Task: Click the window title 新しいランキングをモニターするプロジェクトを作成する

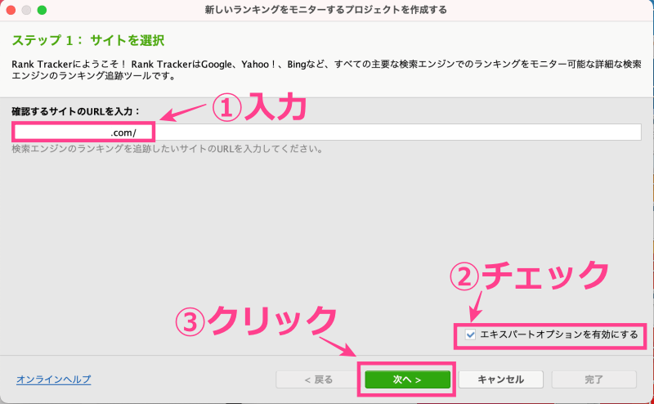Action: click(x=325, y=10)
